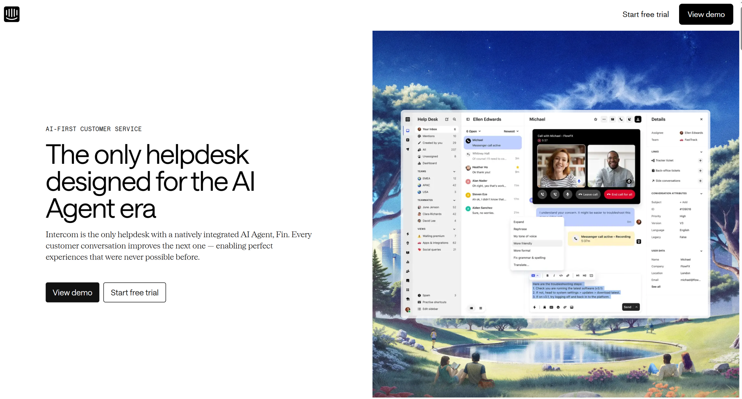Add a Side conversation with plus icon
The height and width of the screenshot is (399, 742).
coord(700,181)
